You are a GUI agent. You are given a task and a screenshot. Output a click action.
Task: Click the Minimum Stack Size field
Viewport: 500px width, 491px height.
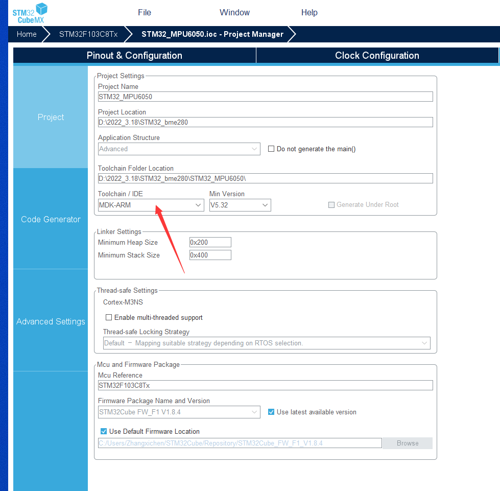point(210,255)
